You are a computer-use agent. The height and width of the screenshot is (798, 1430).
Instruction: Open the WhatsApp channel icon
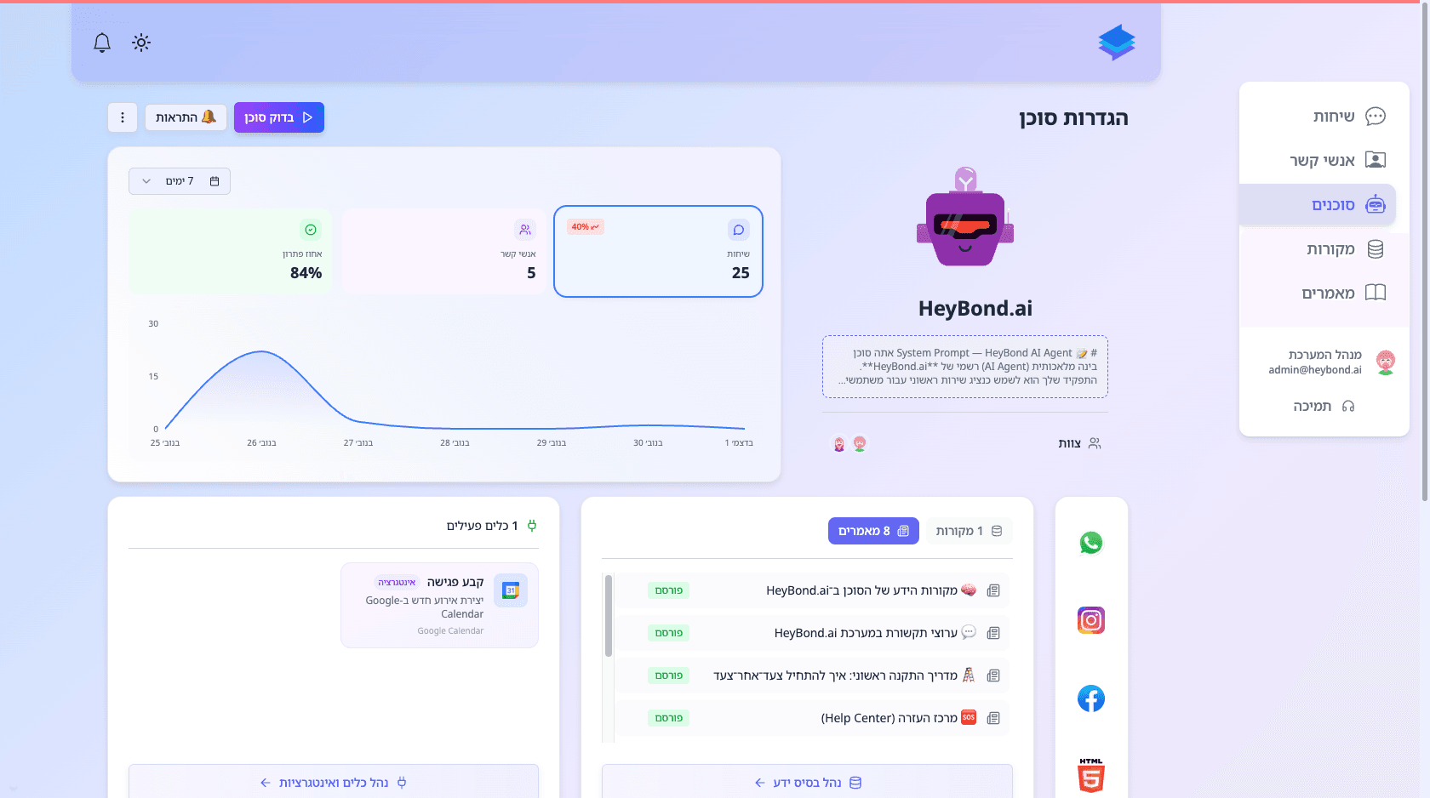click(x=1090, y=543)
